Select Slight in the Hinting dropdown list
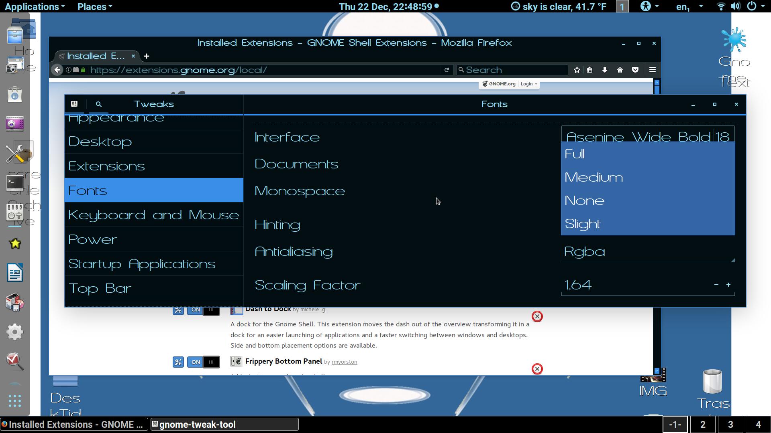771x433 pixels. pos(583,224)
